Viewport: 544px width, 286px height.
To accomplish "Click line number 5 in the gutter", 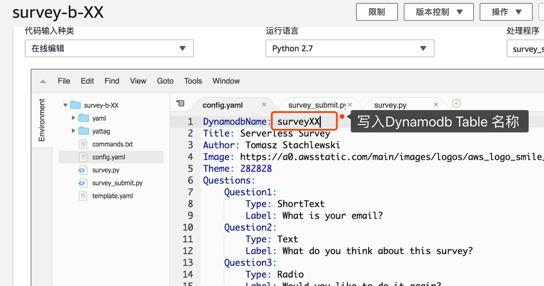I will (x=190, y=169).
